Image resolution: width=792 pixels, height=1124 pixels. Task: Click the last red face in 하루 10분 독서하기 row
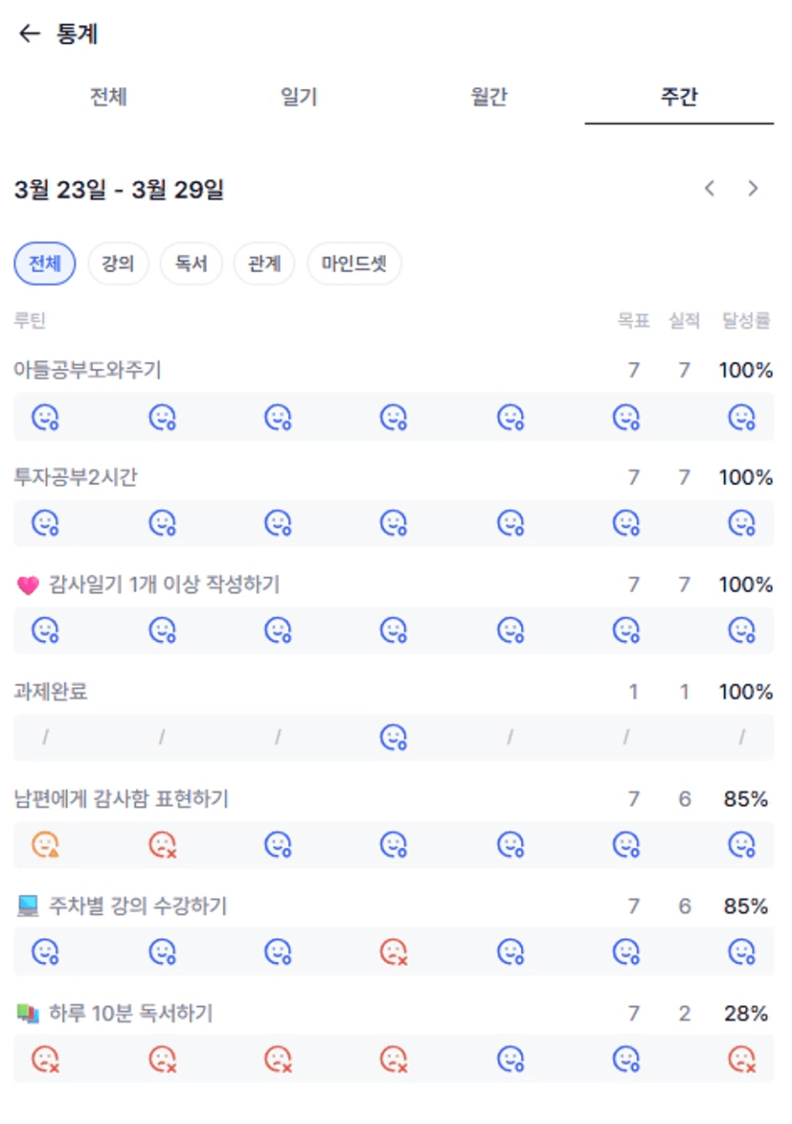click(741, 1059)
